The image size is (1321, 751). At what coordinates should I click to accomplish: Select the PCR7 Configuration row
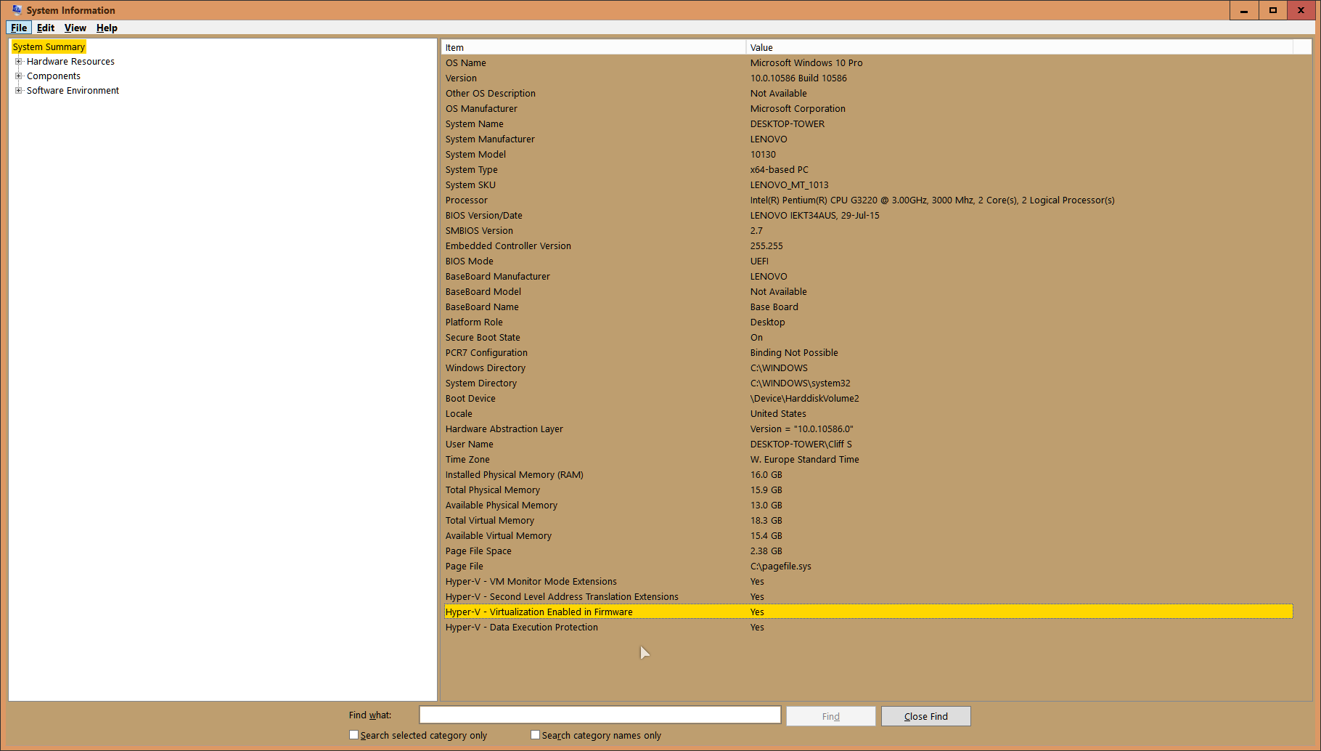(868, 352)
